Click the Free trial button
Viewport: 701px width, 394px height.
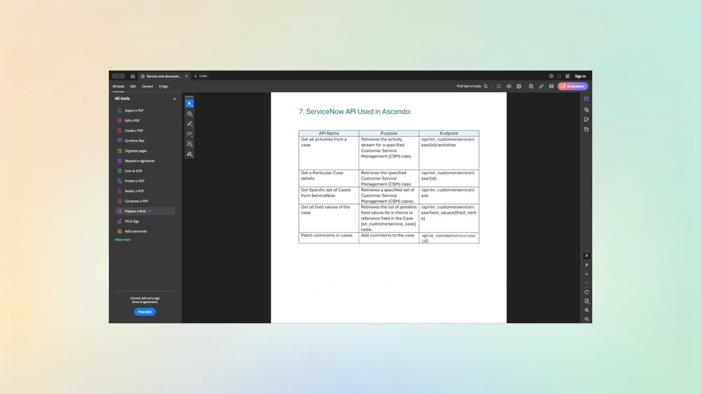(x=145, y=312)
